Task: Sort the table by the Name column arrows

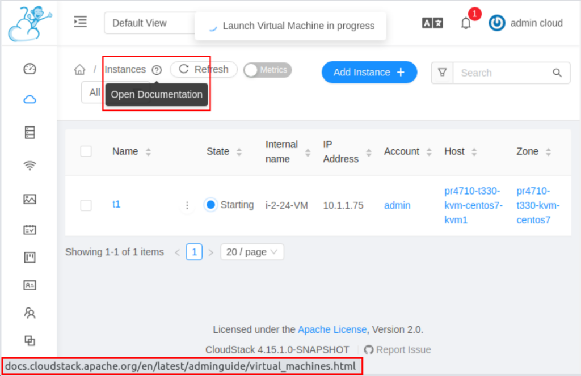Action: (x=148, y=151)
